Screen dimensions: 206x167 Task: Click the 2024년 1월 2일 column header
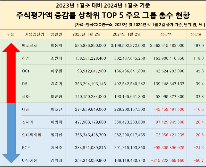(127, 34)
